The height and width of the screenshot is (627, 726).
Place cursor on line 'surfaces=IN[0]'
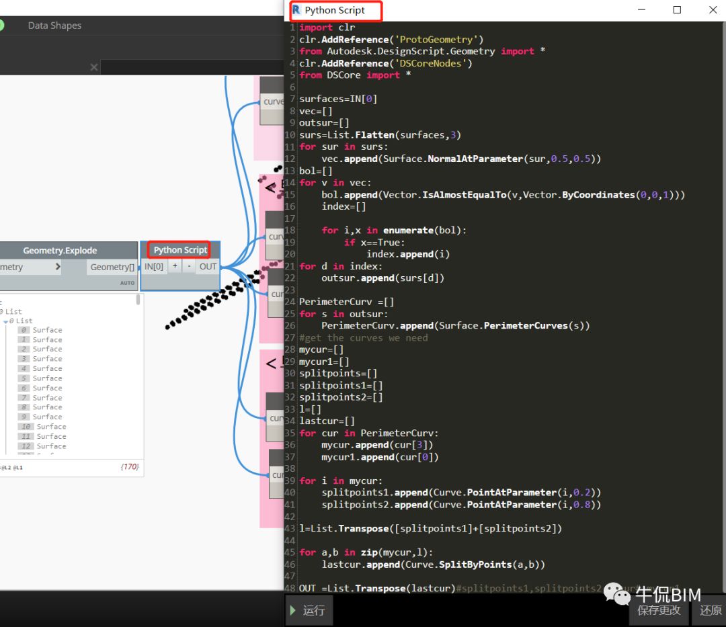click(x=338, y=99)
